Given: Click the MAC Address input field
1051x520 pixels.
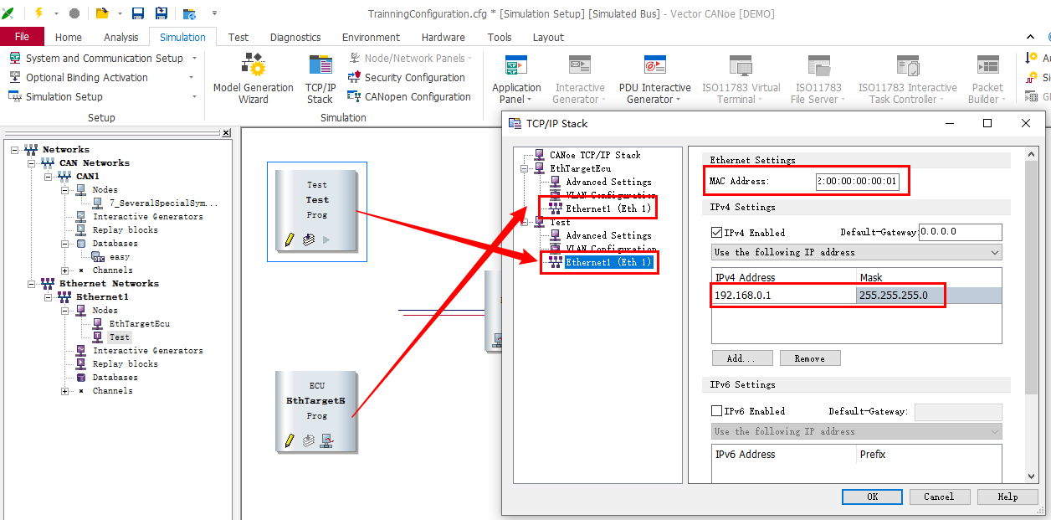Looking at the screenshot, I should pyautogui.click(x=858, y=181).
